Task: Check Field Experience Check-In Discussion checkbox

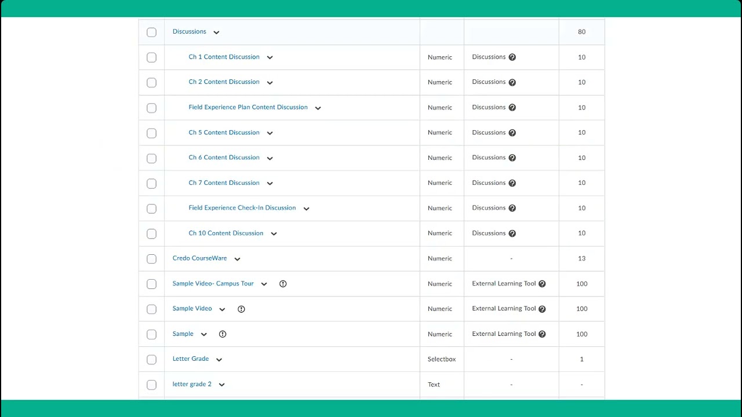Action: coord(151,209)
